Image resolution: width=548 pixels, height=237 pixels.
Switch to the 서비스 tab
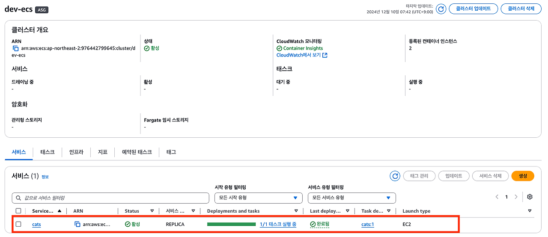click(x=19, y=152)
